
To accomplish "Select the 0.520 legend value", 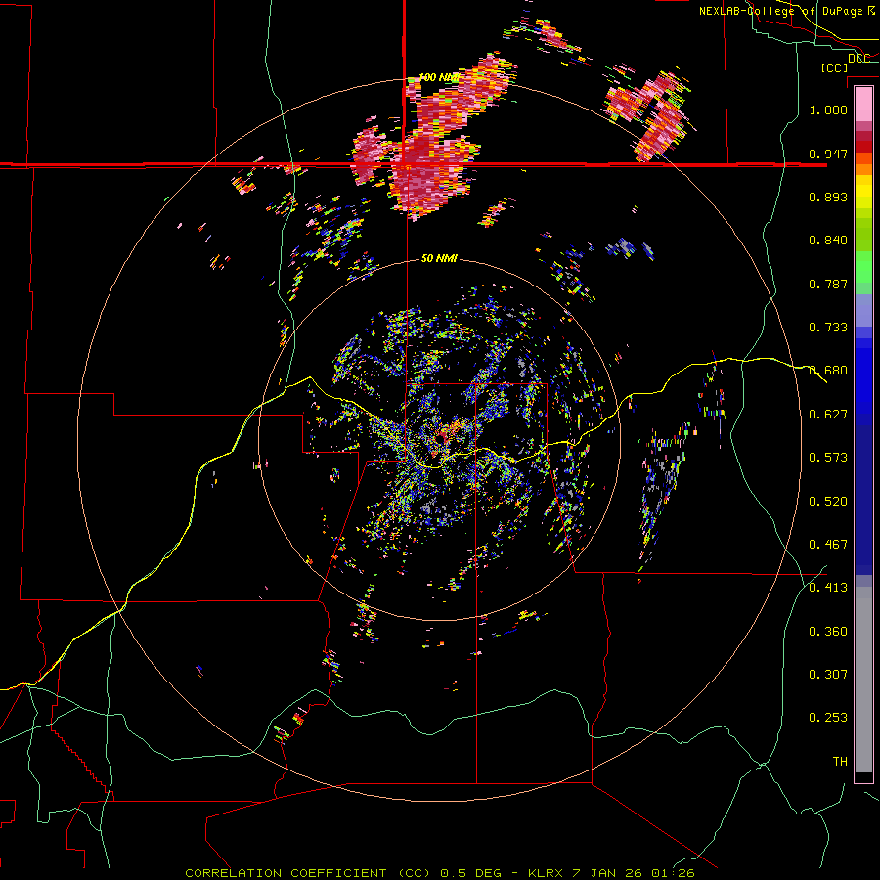I will 828,502.
